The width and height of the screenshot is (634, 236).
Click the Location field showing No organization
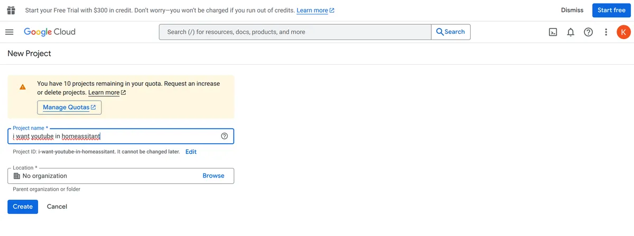[x=120, y=176]
